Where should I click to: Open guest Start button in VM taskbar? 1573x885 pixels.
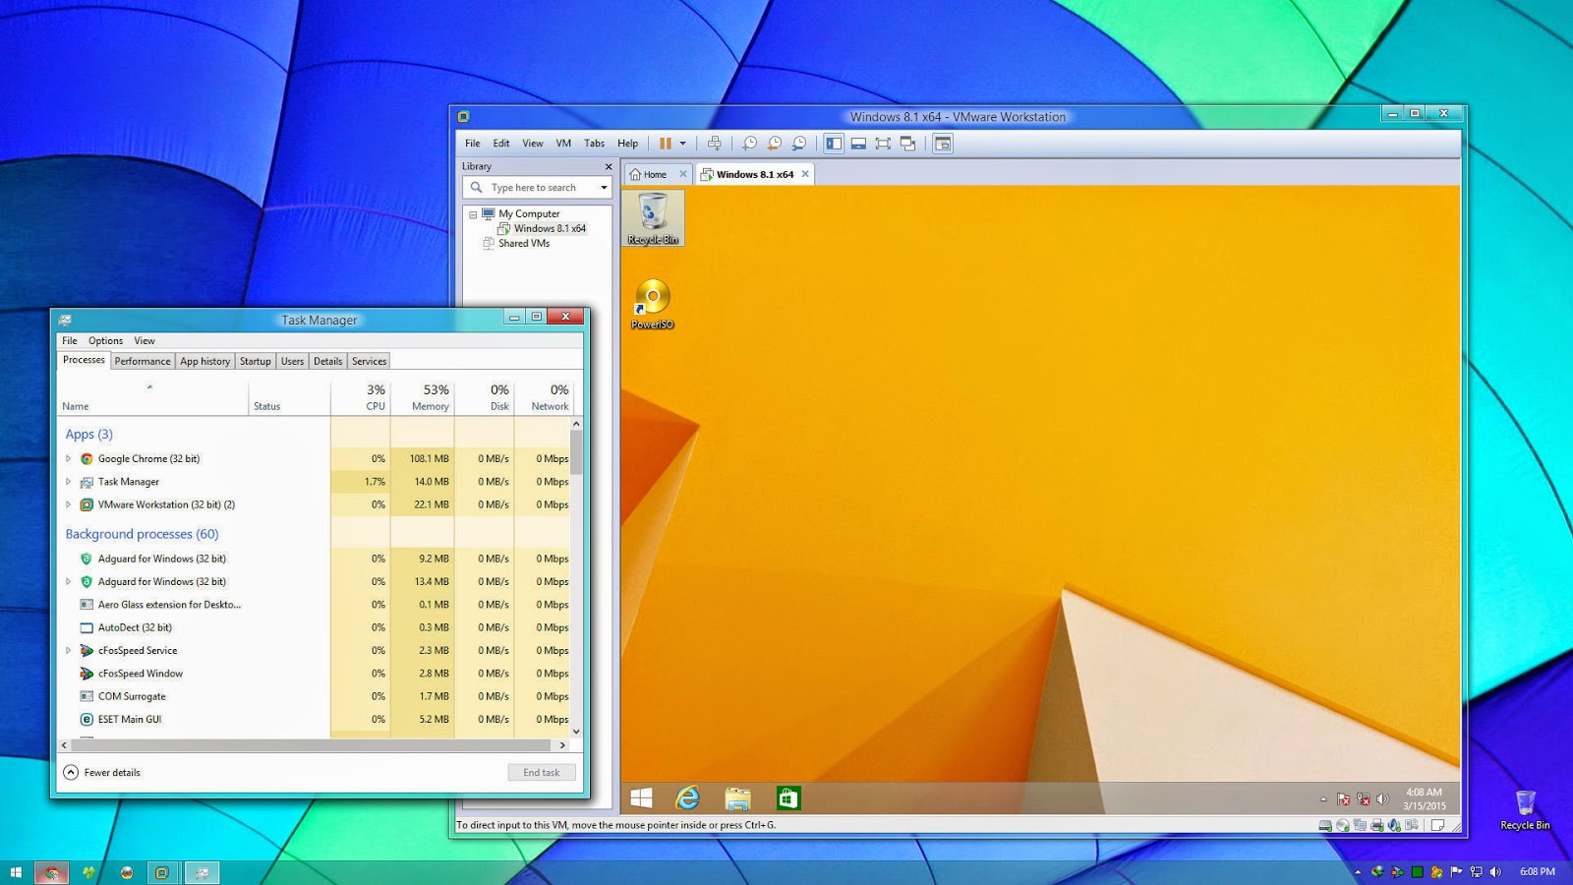point(642,798)
